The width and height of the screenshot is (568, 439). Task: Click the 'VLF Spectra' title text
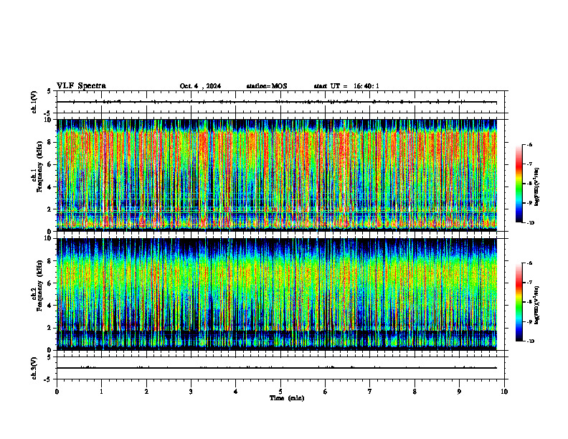(81, 86)
